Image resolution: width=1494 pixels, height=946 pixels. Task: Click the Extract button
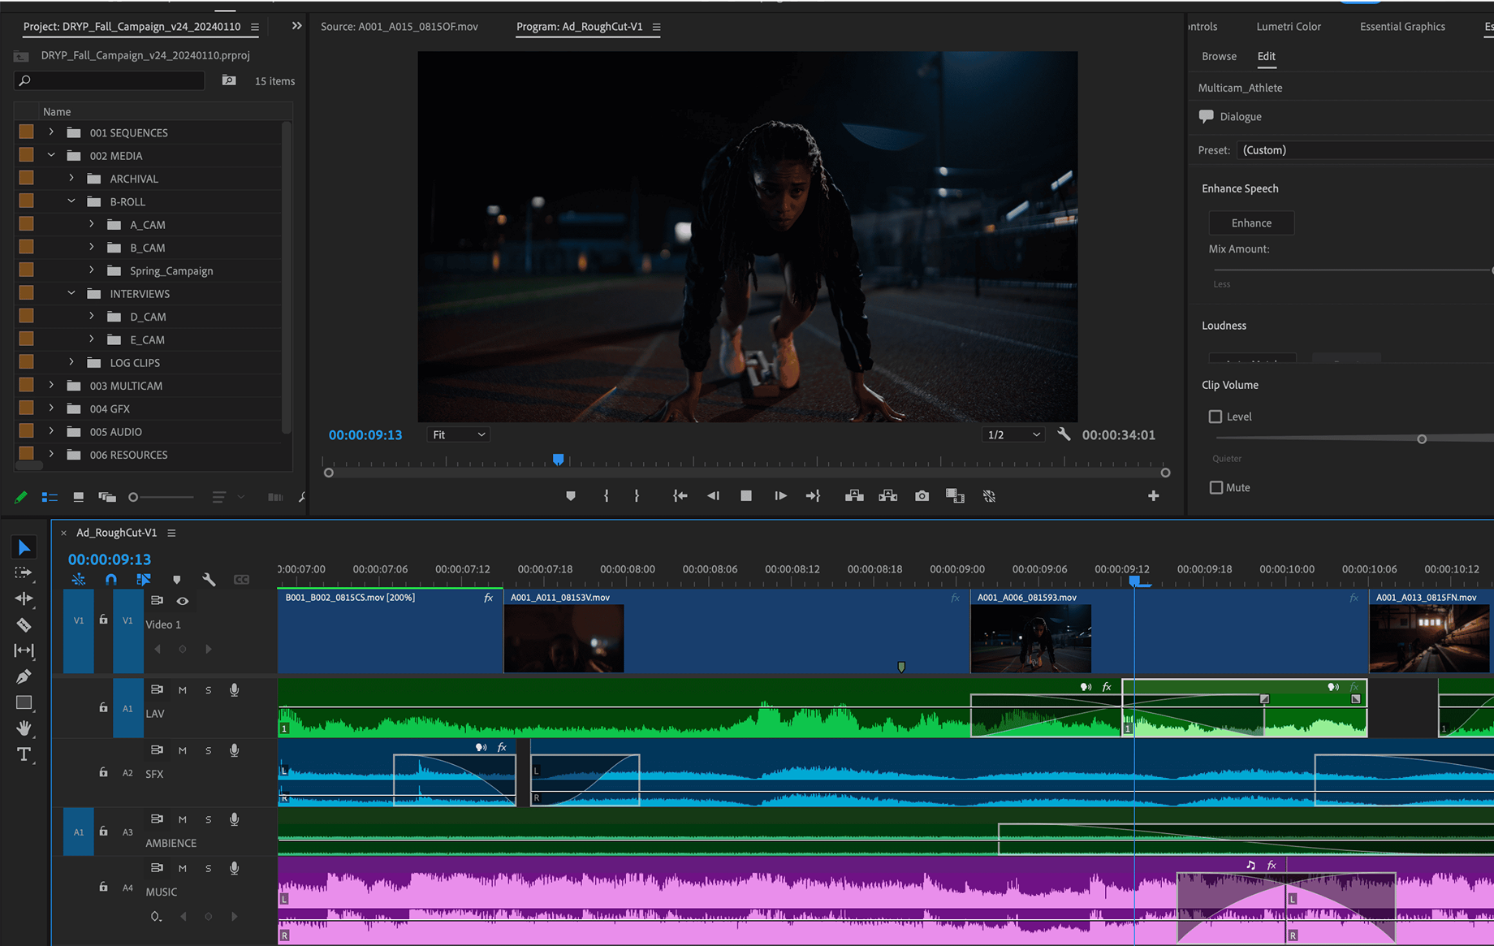pos(887,496)
